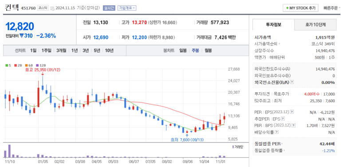Click the 코스닥 349위 rank value
Image resolution: width=343 pixels, height=167 pixels.
tap(323, 44)
